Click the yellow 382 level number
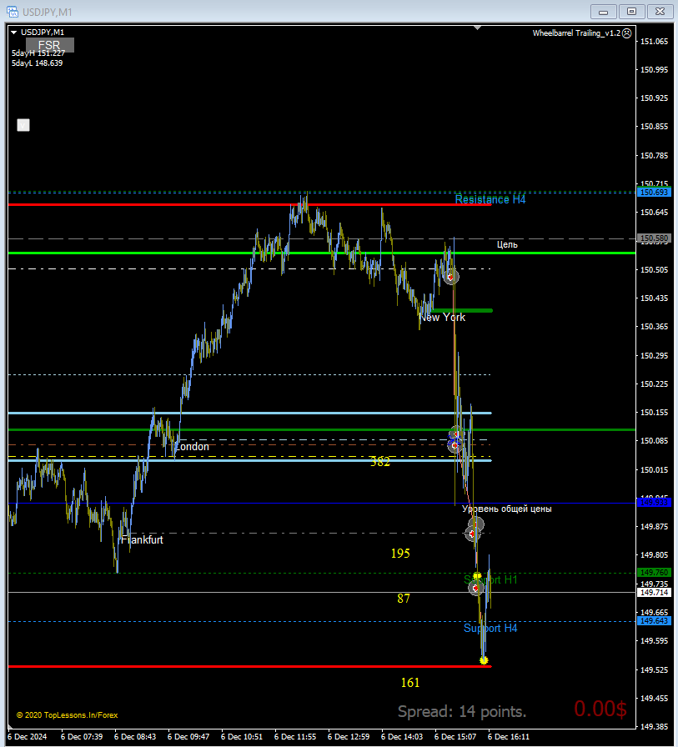This screenshot has height=747, width=678. click(x=379, y=462)
